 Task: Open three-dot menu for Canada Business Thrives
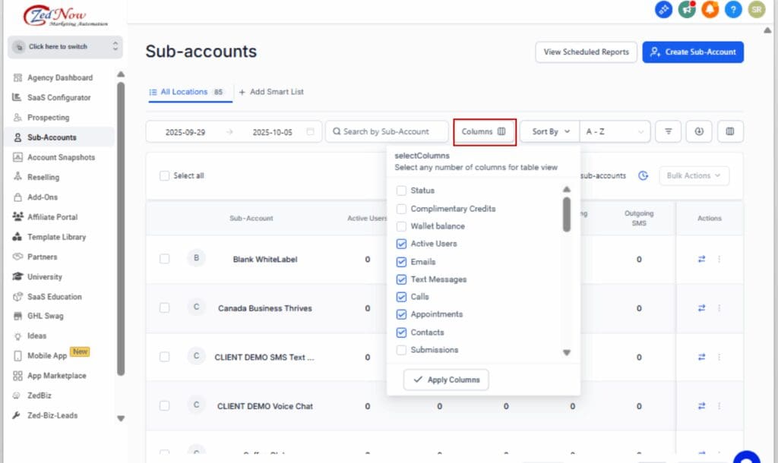click(x=719, y=308)
